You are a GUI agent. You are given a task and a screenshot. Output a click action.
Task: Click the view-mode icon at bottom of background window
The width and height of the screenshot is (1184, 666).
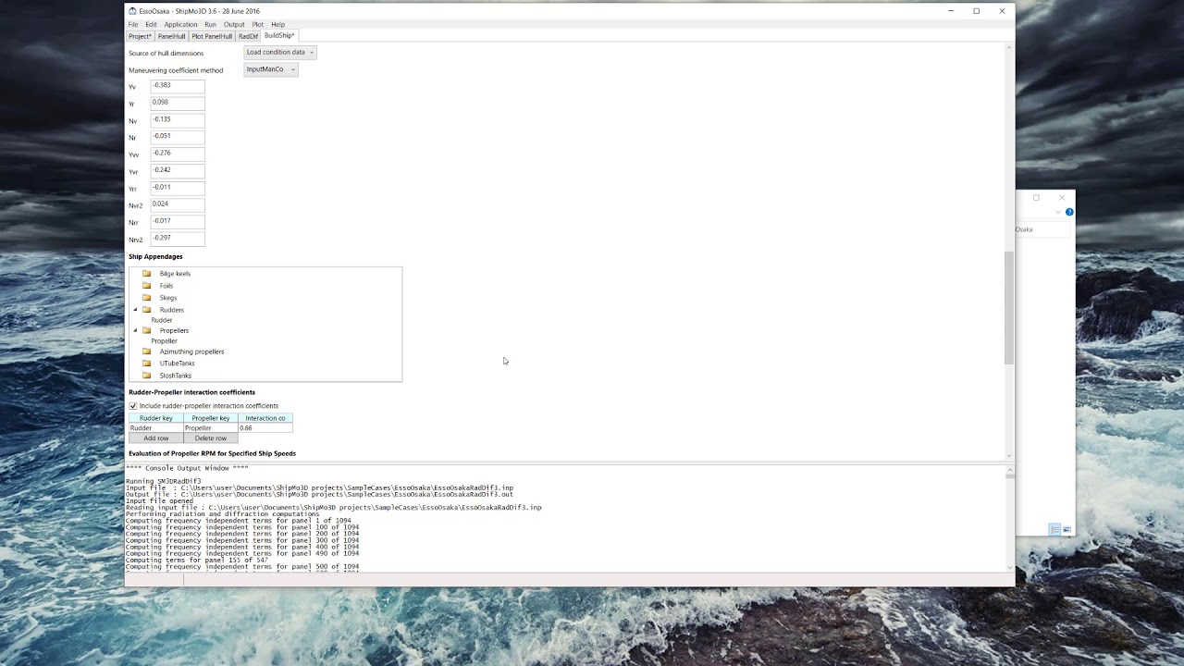(1054, 530)
